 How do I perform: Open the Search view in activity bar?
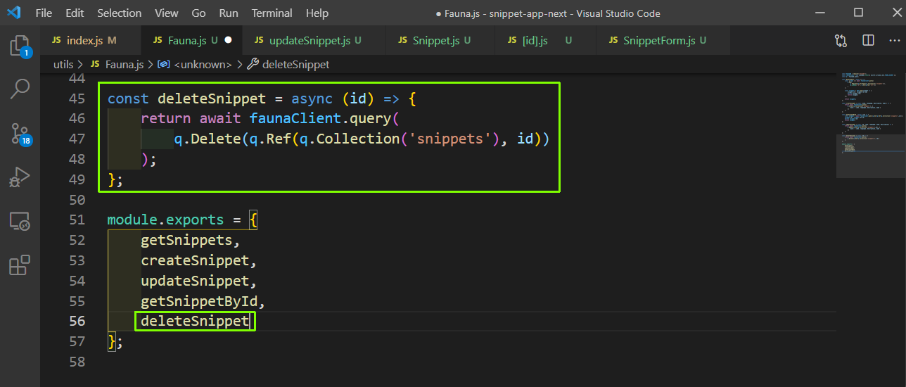(20, 88)
